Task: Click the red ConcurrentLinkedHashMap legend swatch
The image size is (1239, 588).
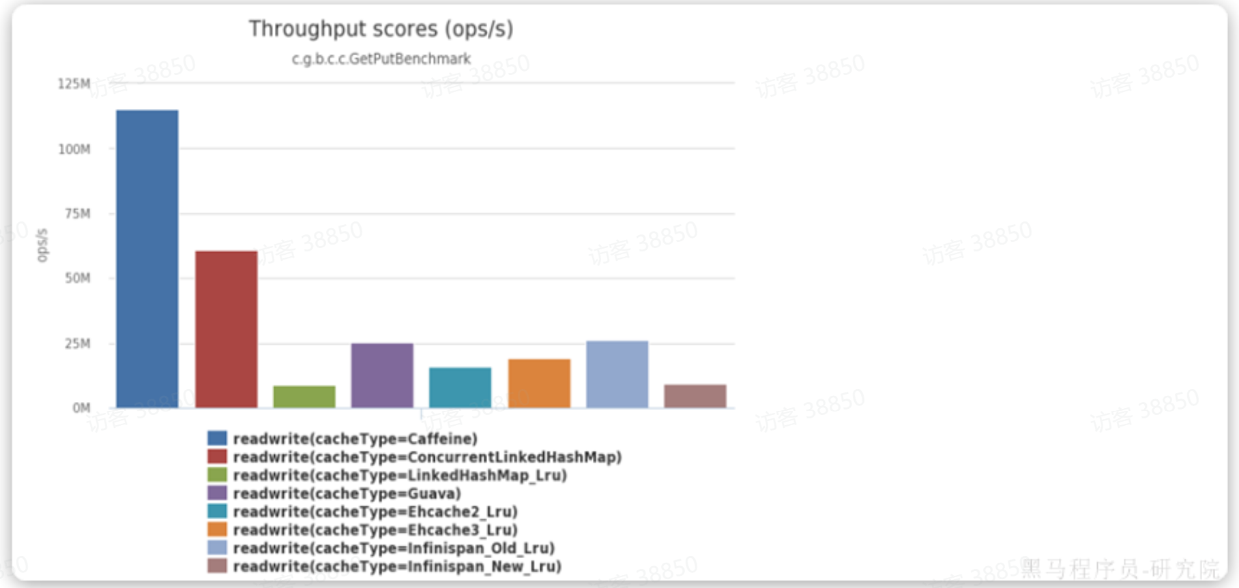Action: pos(217,457)
